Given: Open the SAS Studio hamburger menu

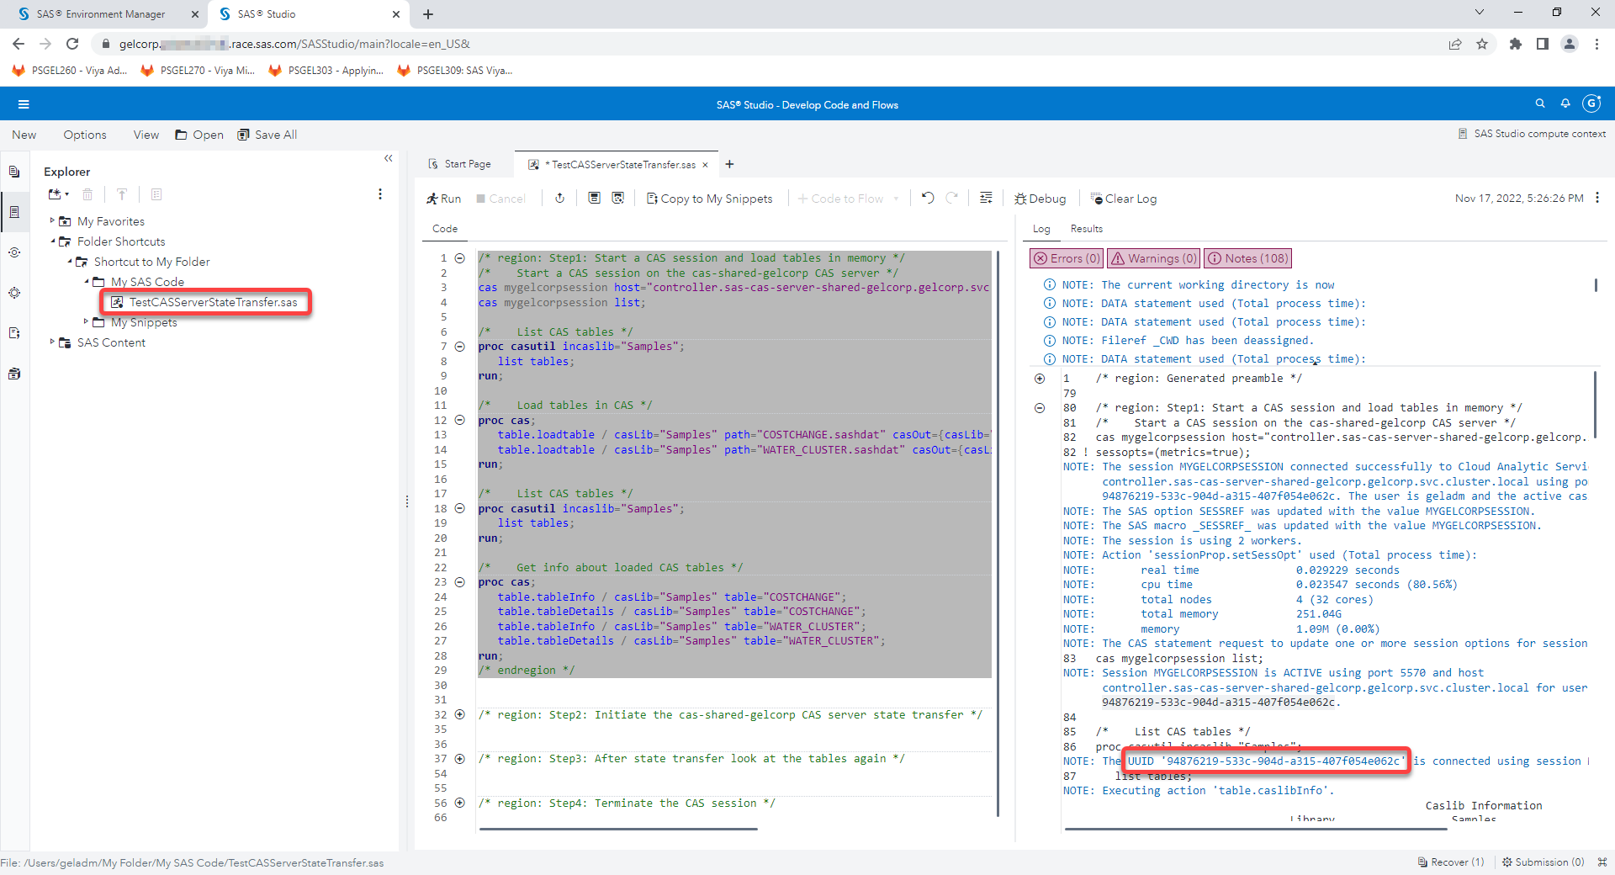Looking at the screenshot, I should pyautogui.click(x=24, y=104).
